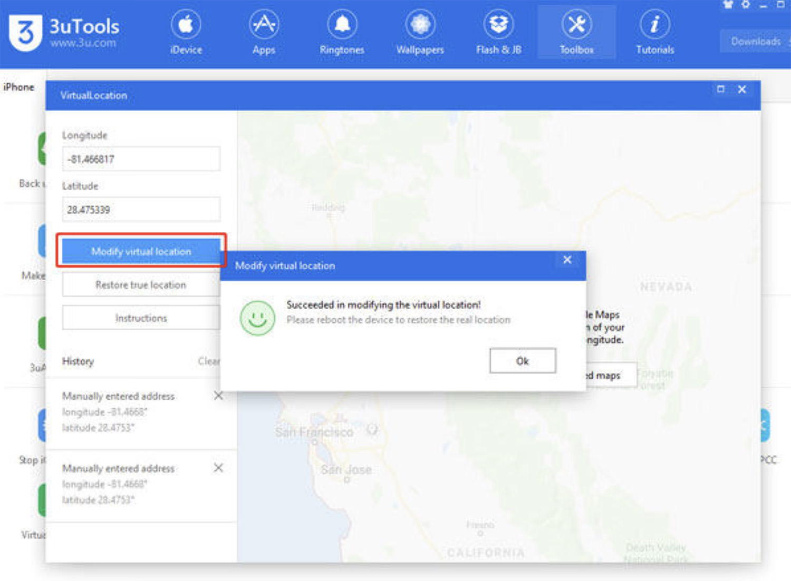Open settings gear in title bar

[x=746, y=5]
